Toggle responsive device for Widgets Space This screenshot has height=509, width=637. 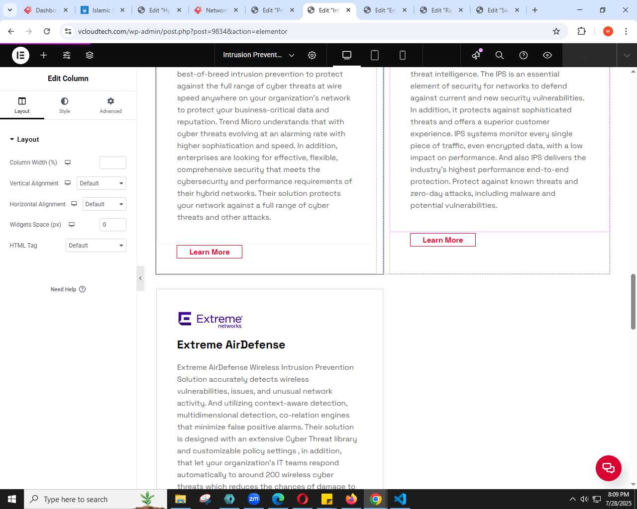click(x=72, y=225)
